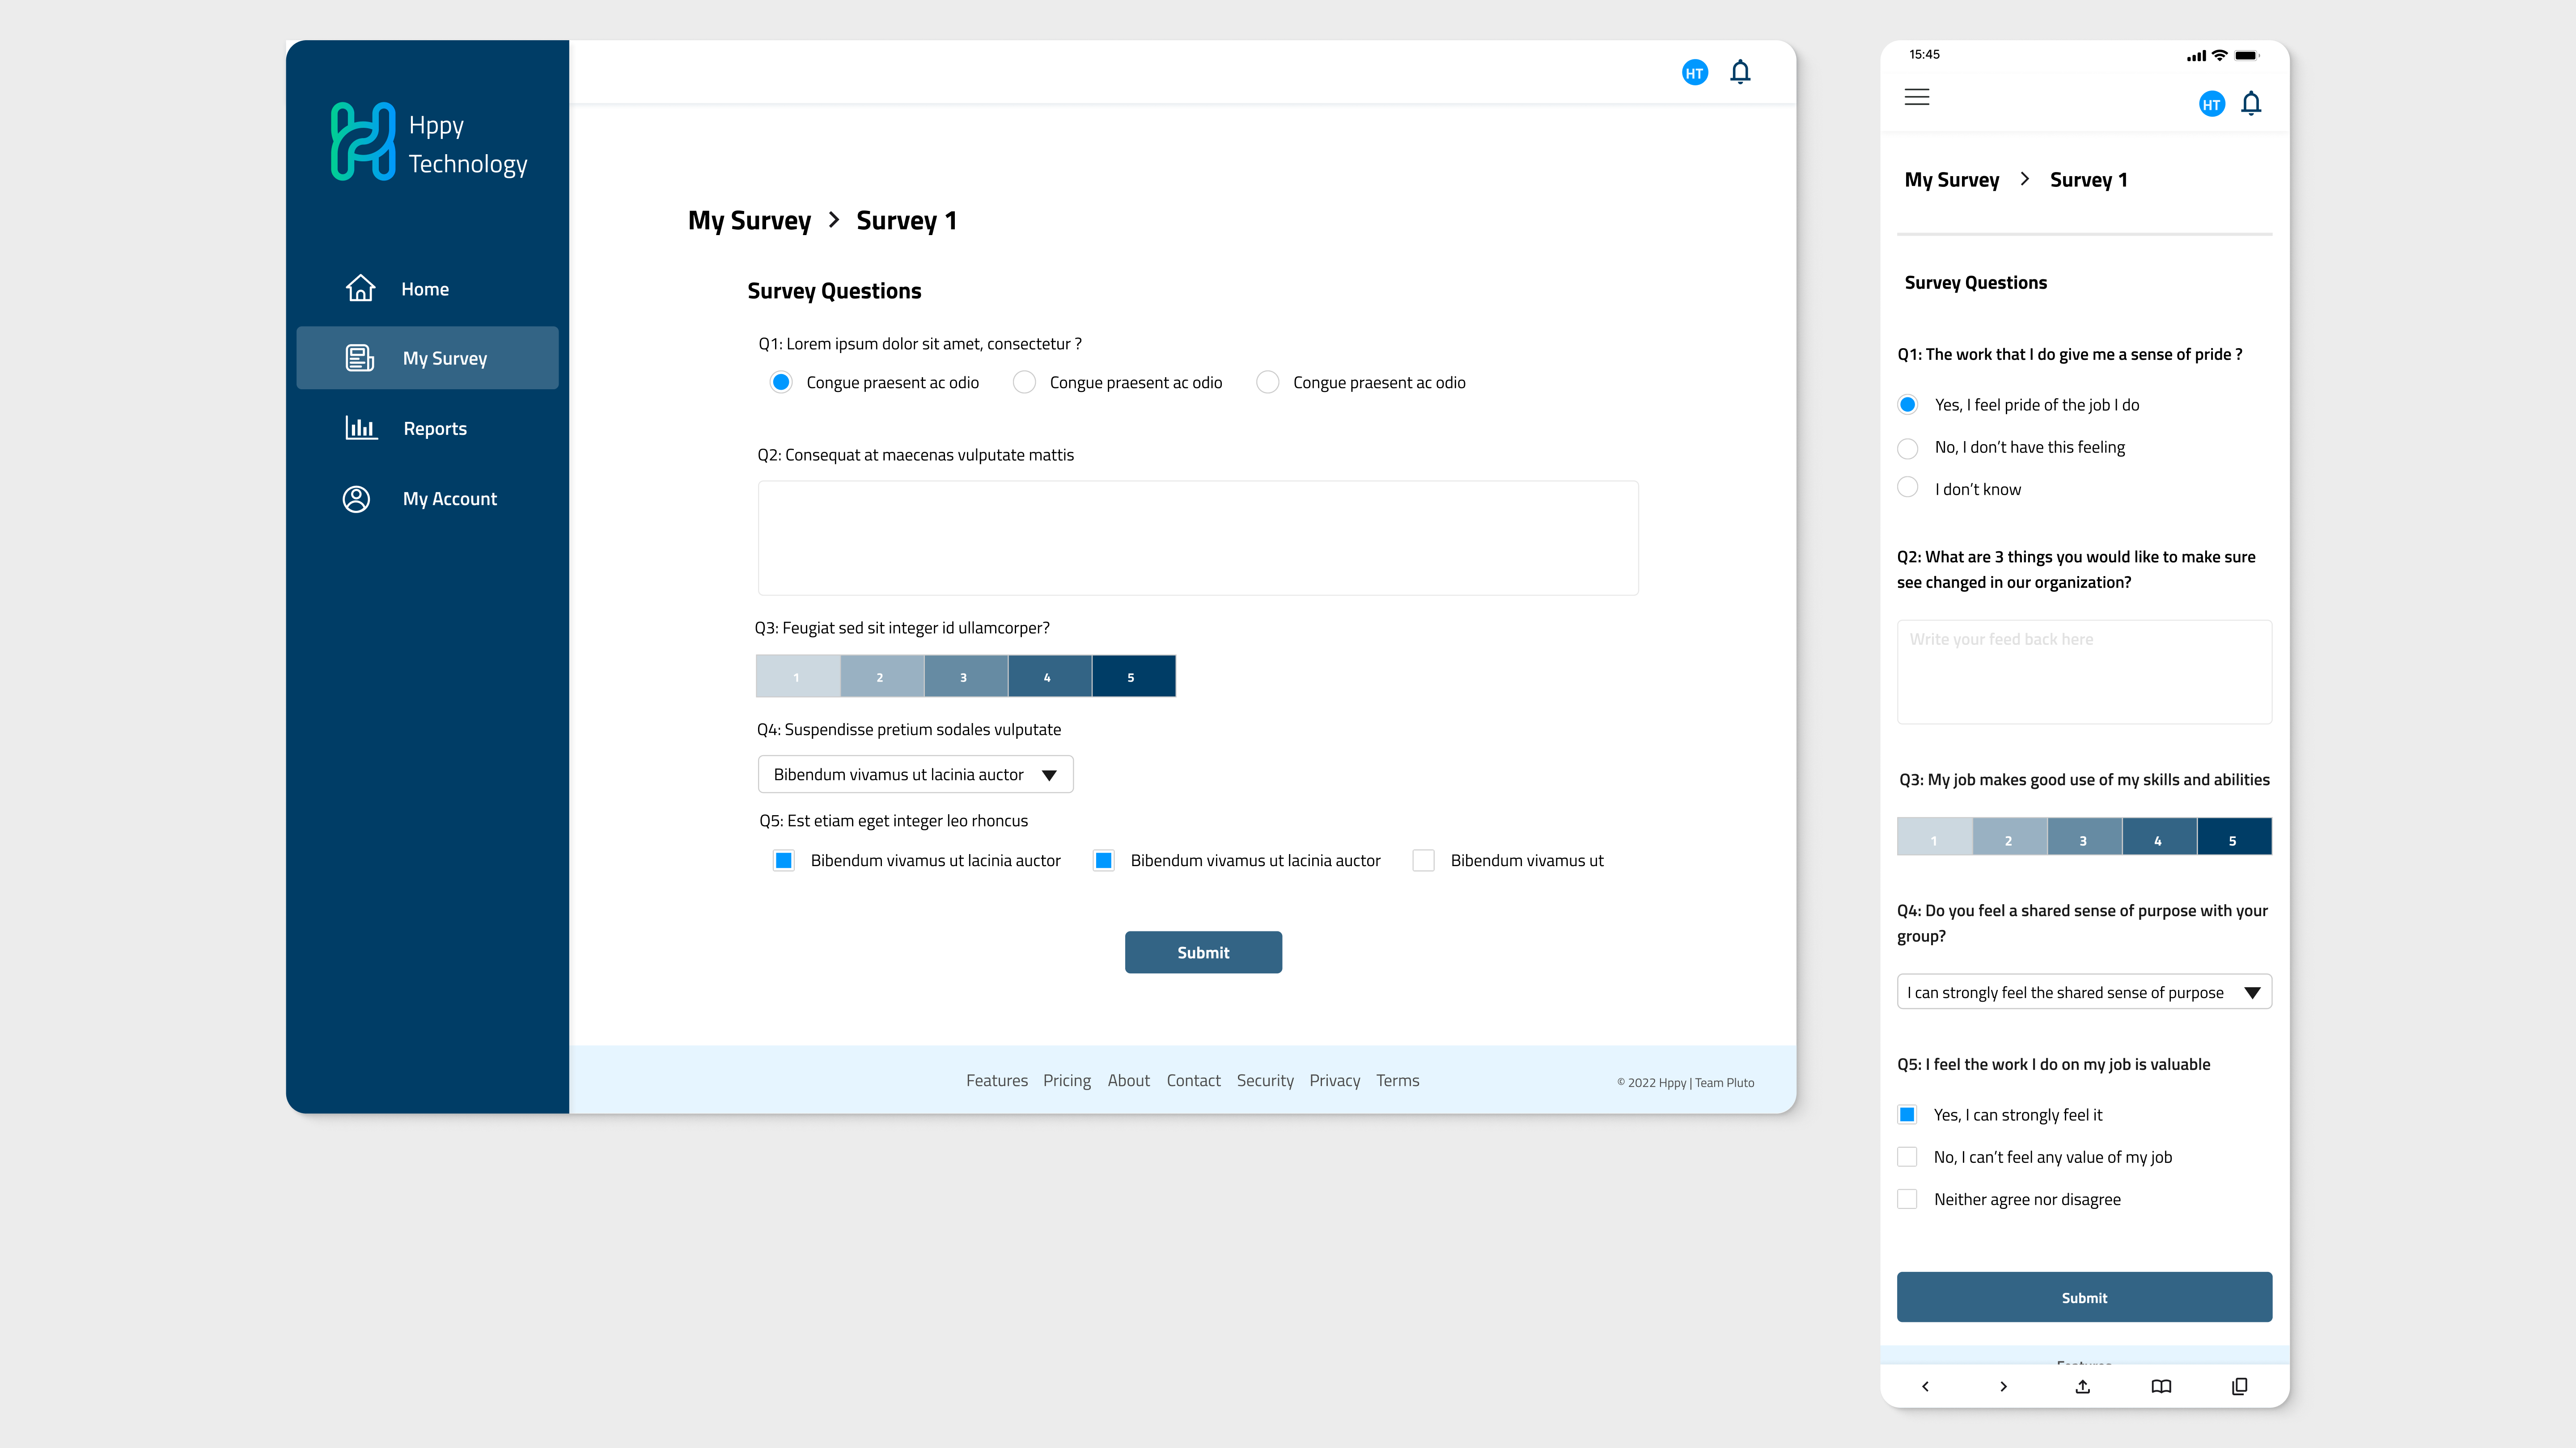2576x1448 pixels.
Task: Check 'Neither agree nor disagree' checkbox
Action: (1907, 1199)
